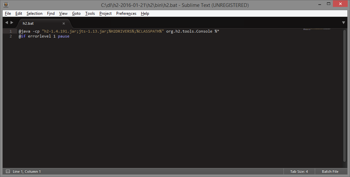Open the Tools menu
Viewport: 350px width, 177px height.
tap(90, 13)
